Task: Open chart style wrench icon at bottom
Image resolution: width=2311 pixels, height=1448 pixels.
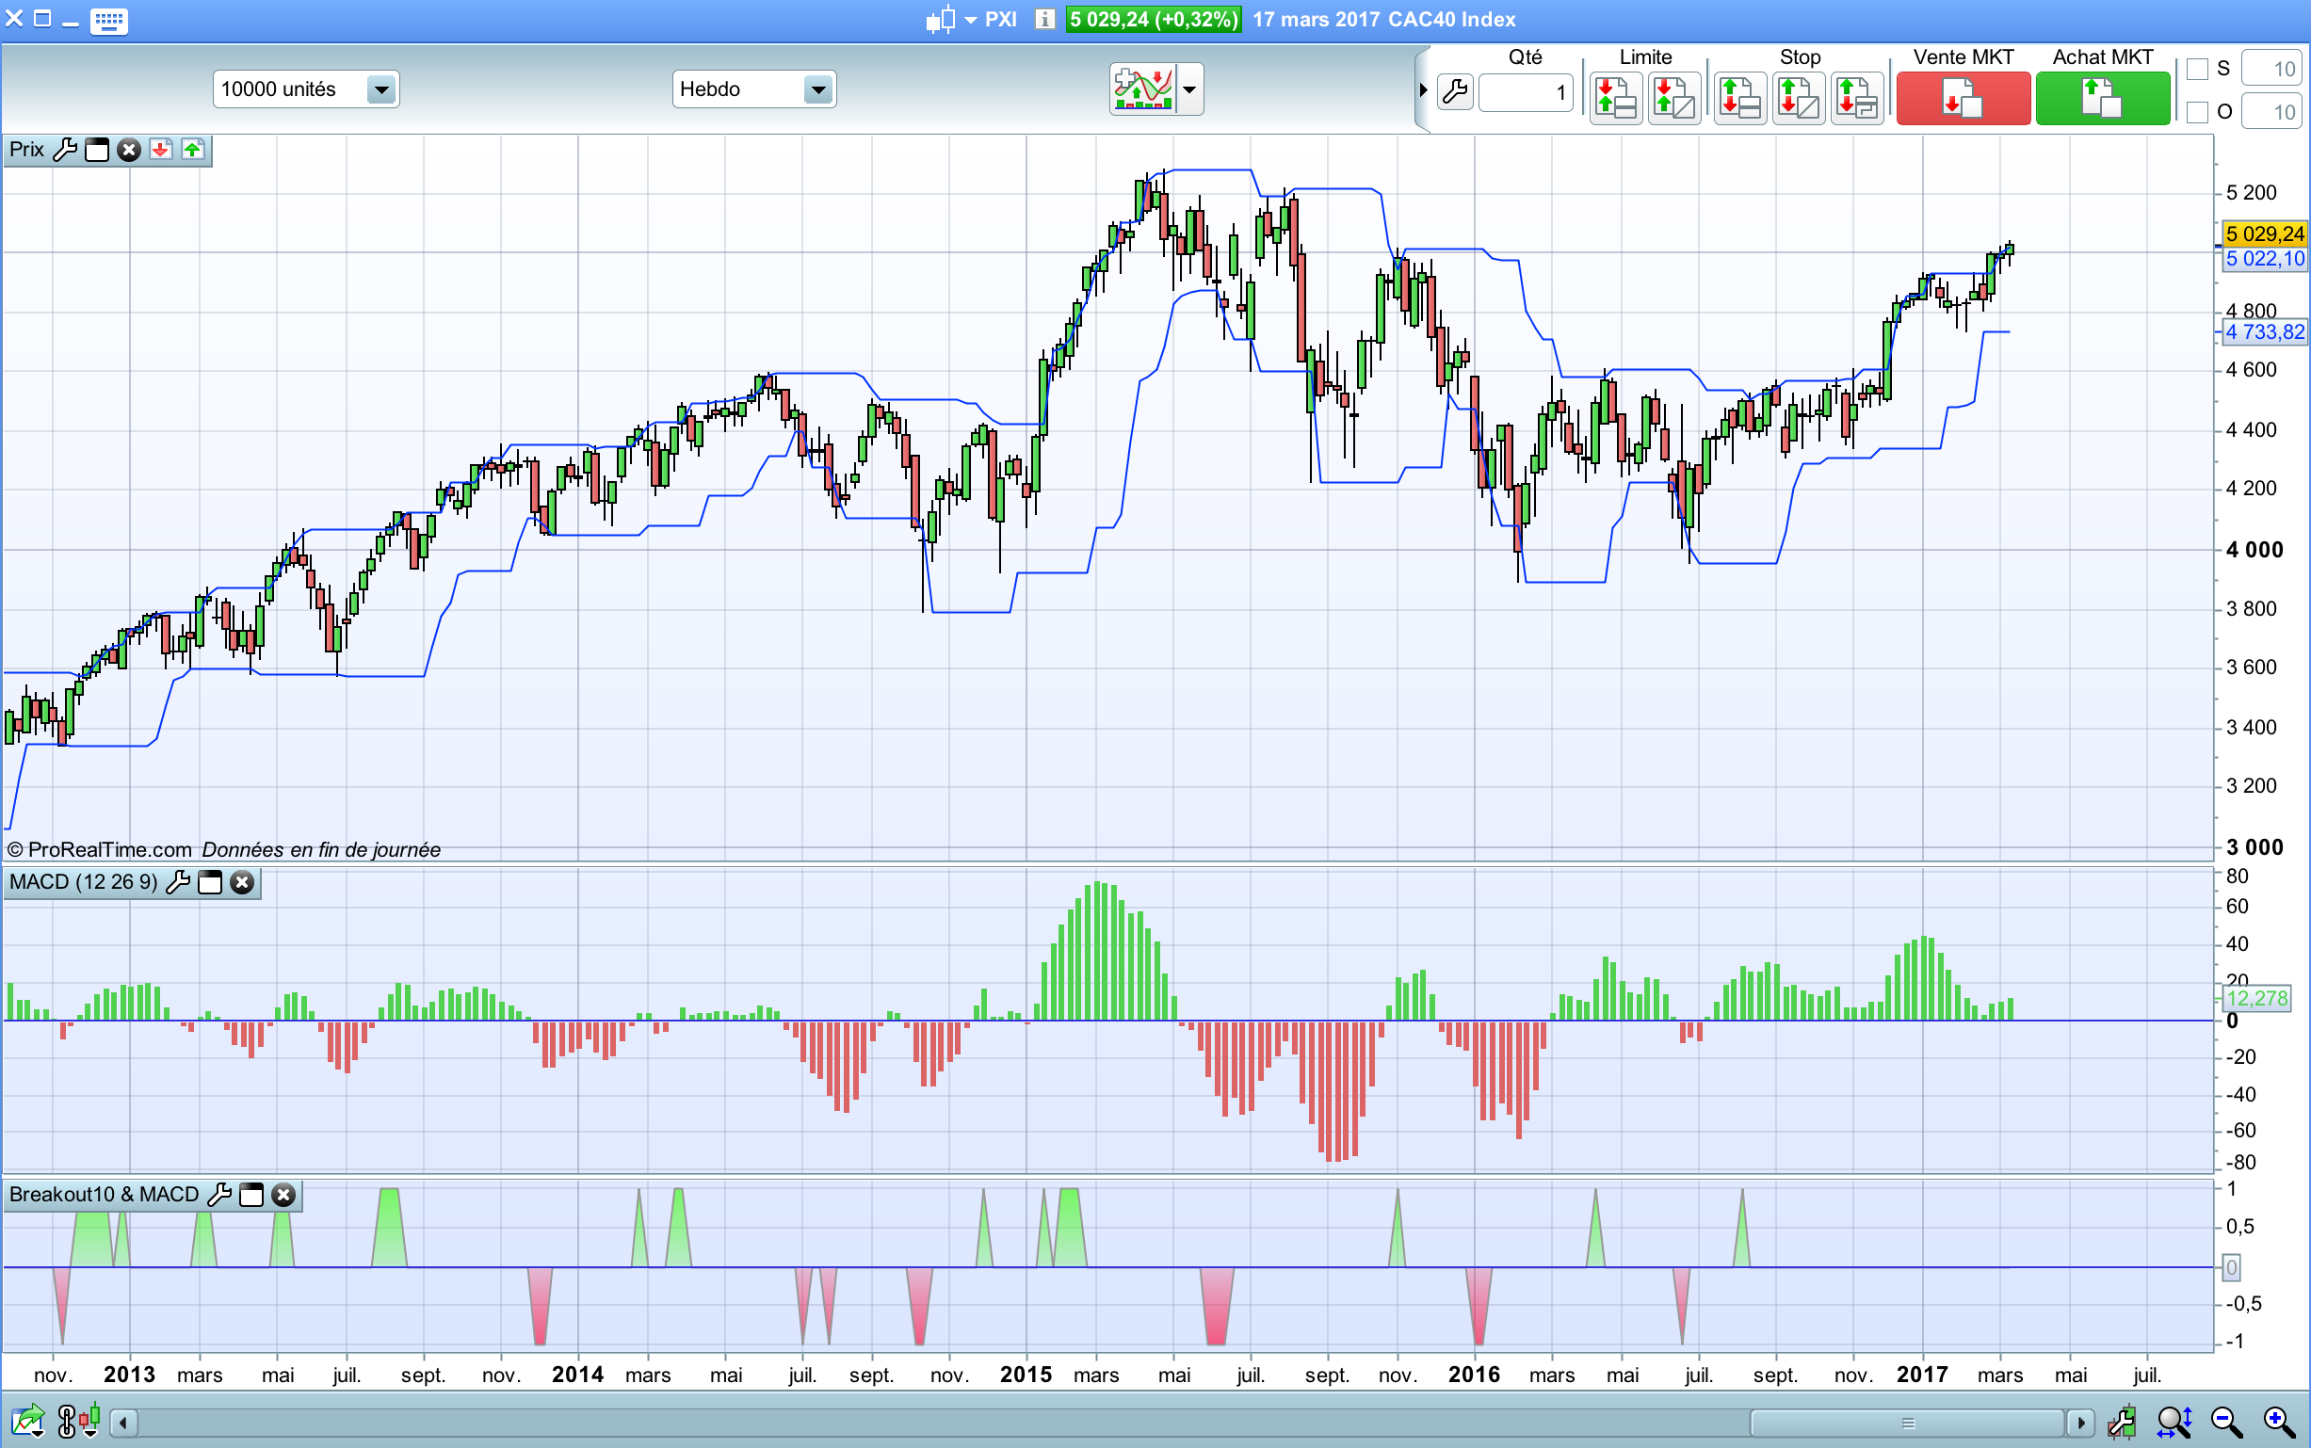Action: click(2123, 1423)
